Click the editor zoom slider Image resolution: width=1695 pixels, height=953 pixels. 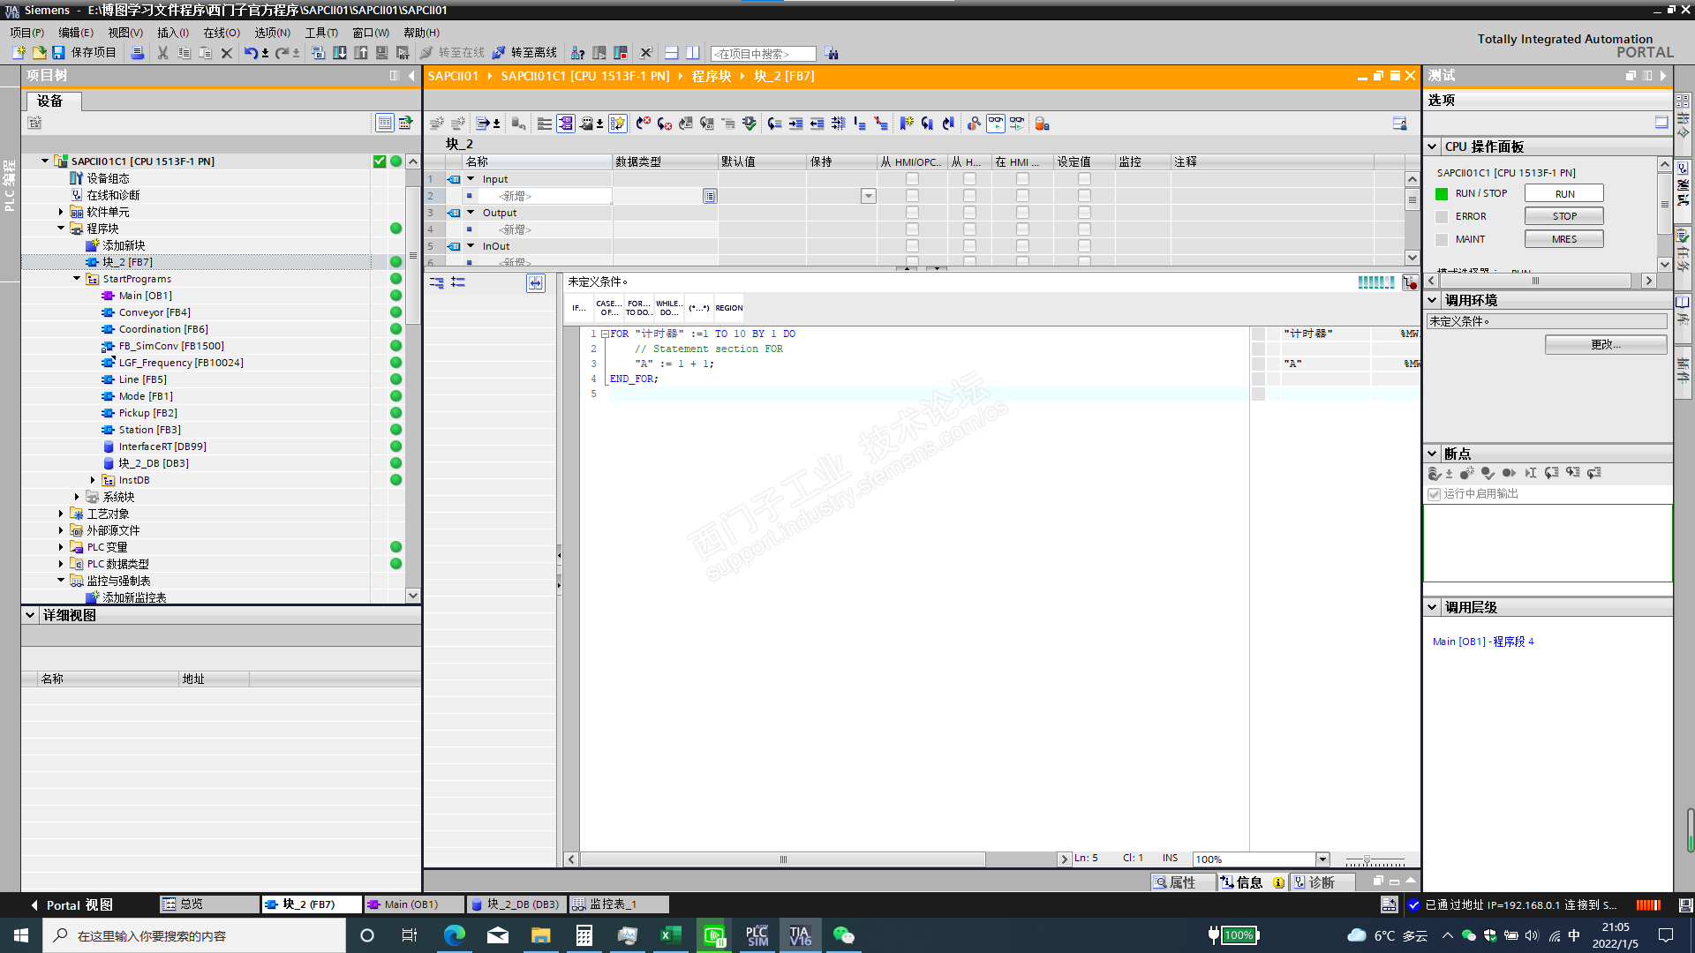point(1367,859)
